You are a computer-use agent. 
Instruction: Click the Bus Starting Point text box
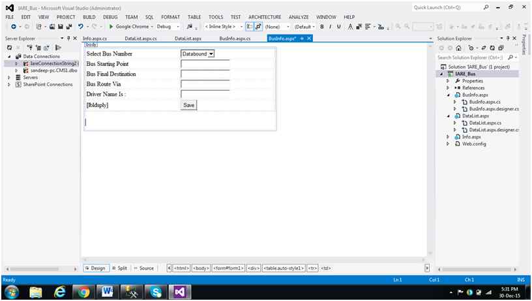click(205, 64)
